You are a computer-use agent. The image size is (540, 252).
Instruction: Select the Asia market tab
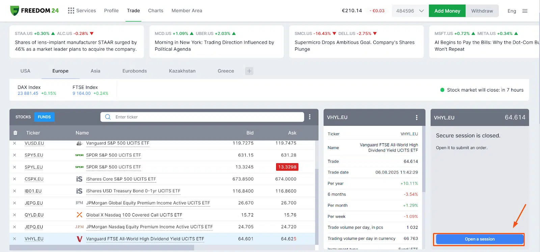96,71
